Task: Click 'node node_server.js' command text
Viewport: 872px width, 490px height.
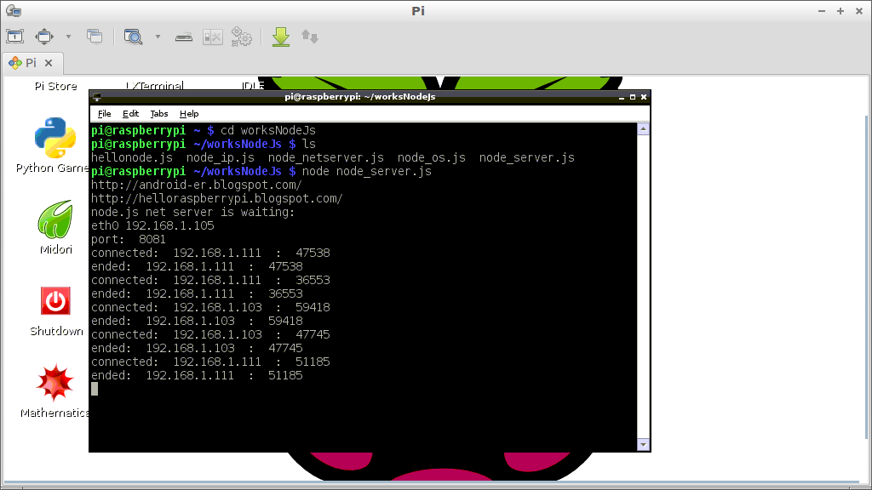Action: tap(366, 171)
